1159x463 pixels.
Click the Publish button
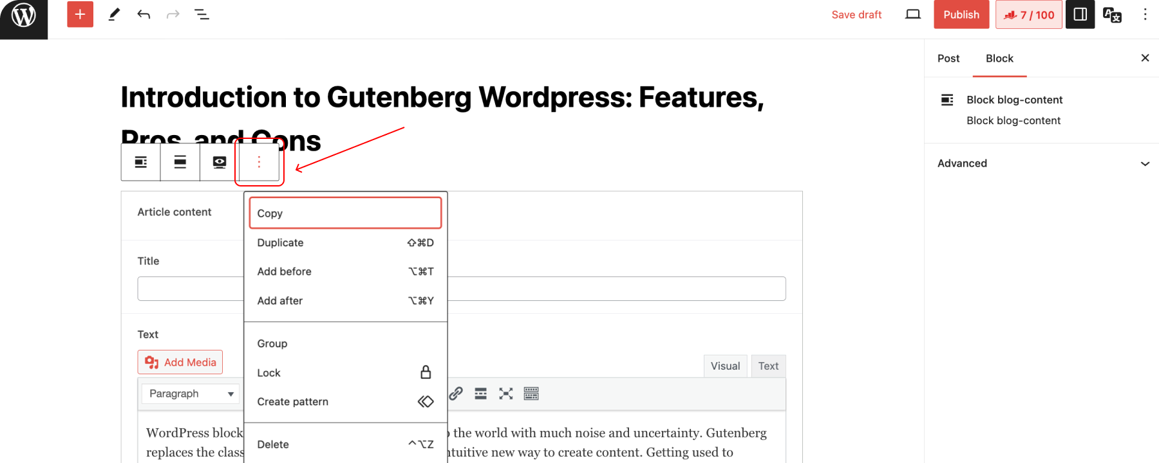tap(961, 14)
